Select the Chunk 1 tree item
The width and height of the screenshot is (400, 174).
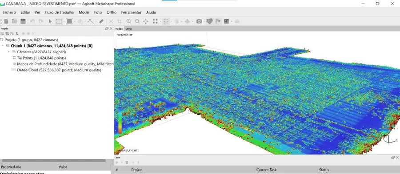click(52, 46)
